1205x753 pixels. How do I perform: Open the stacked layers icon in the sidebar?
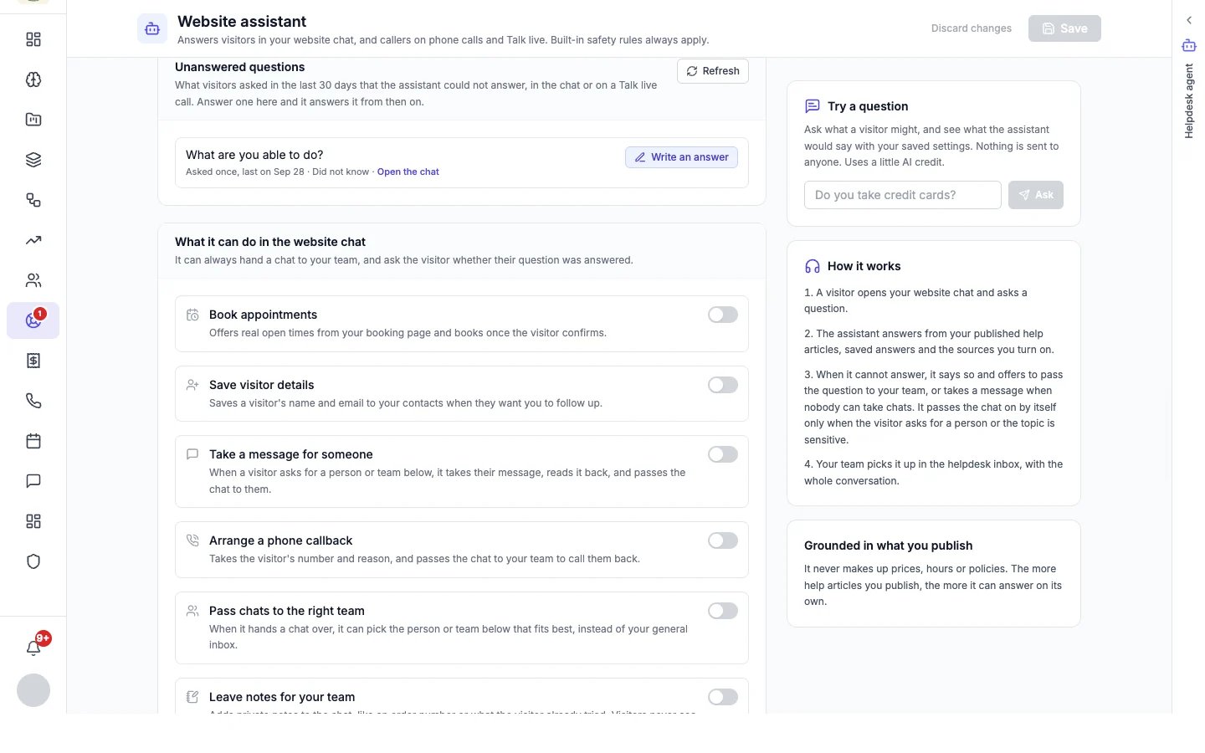[x=33, y=160]
